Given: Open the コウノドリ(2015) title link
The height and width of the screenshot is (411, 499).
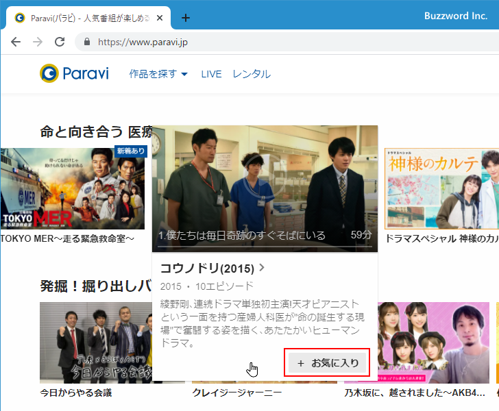Looking at the screenshot, I should point(207,268).
